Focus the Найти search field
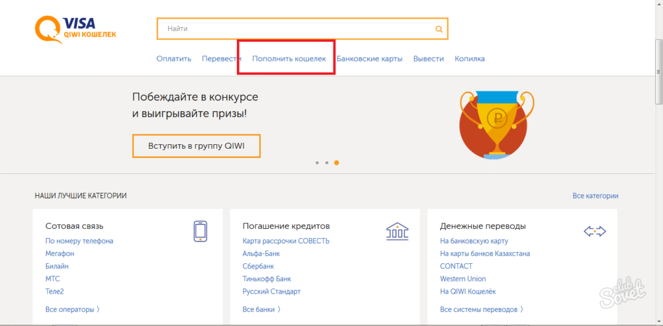Viewport: 663px width, 326px height. click(302, 28)
